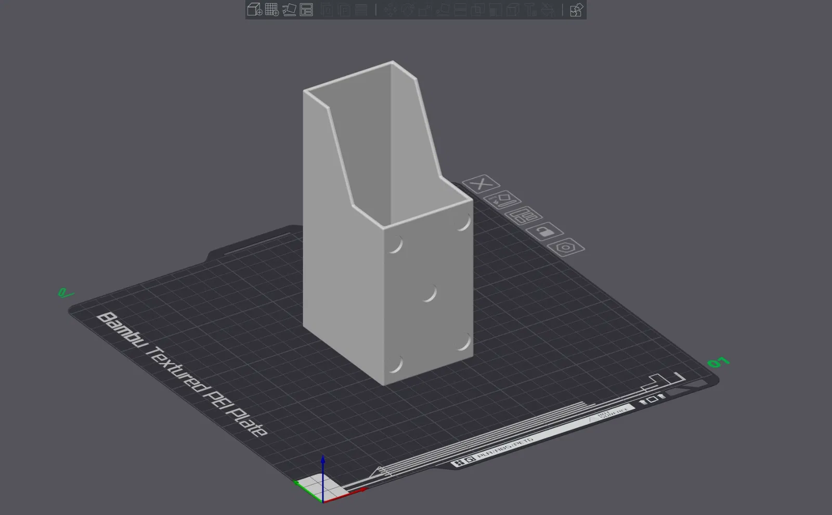Activate the Rotate tool

(408, 10)
